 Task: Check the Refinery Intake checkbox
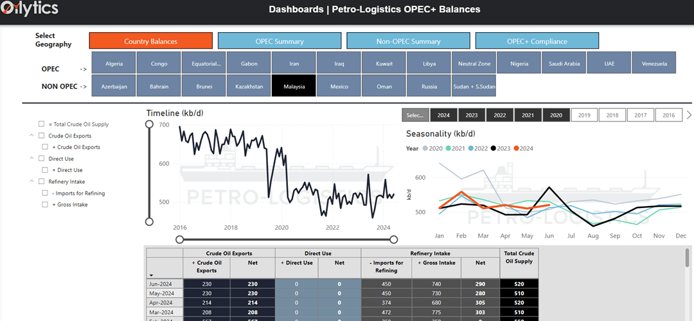[x=42, y=181]
